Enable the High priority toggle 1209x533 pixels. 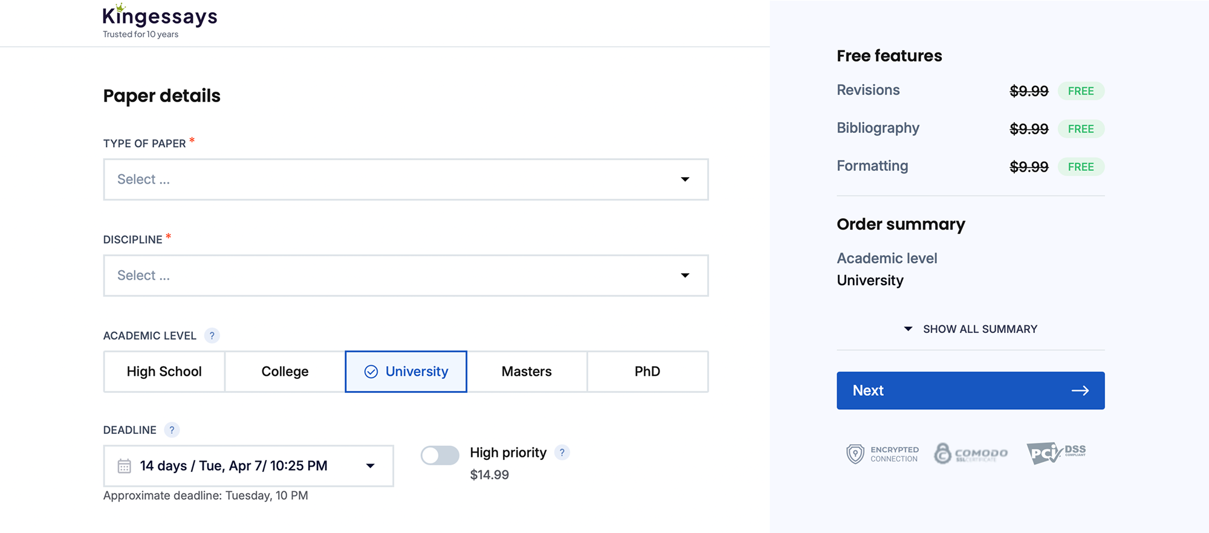[x=440, y=455]
